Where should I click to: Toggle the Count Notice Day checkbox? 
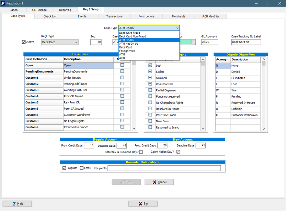pyautogui.click(x=178, y=152)
